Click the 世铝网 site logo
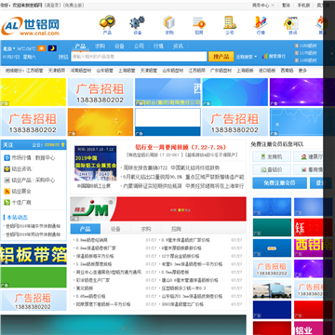The width and height of the screenshot is (335, 335). (x=31, y=26)
